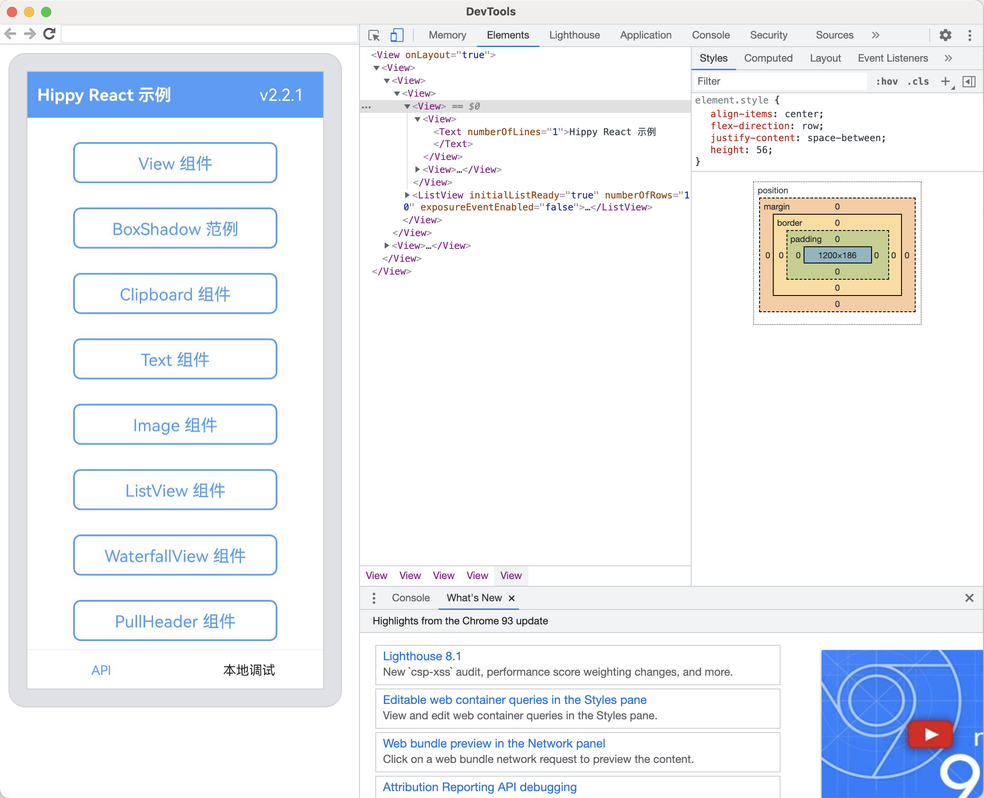Expand the ListView node

click(x=407, y=195)
